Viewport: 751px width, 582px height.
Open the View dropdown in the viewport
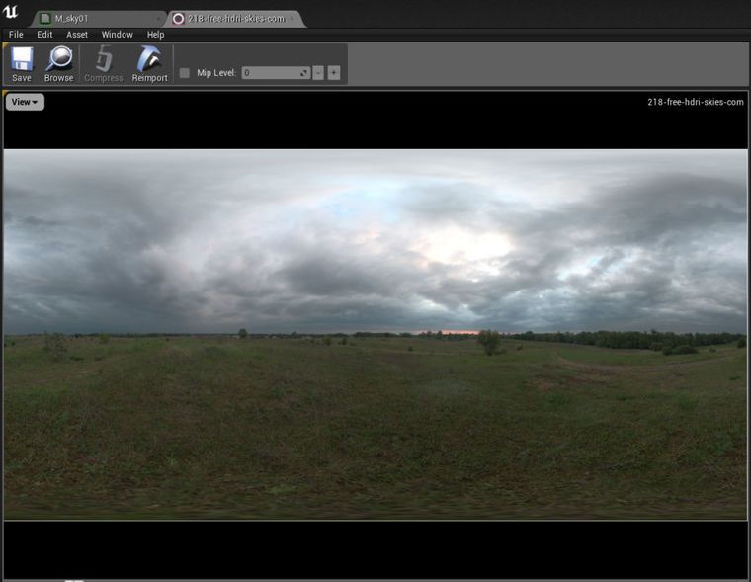(x=25, y=102)
